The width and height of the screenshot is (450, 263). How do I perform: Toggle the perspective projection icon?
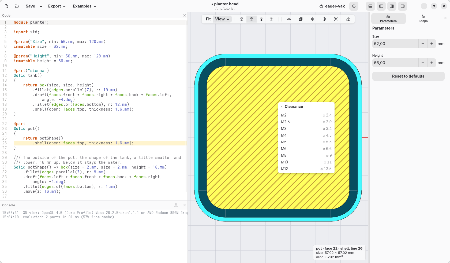click(313, 19)
